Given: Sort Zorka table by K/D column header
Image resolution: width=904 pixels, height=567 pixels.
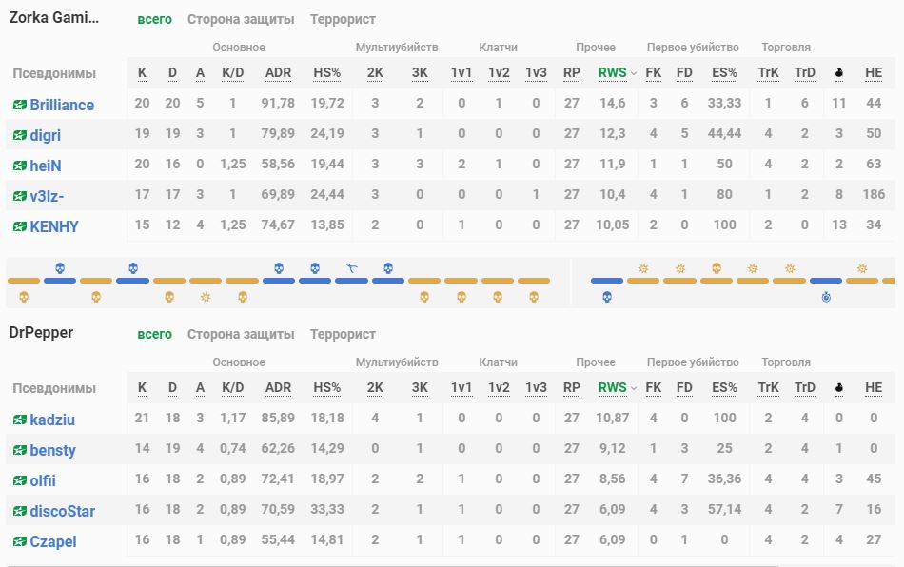Looking at the screenshot, I should 232,72.
